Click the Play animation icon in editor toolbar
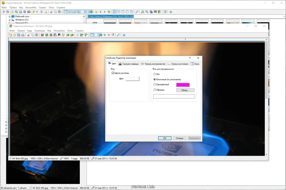This screenshot has height=190, width=286. (x=78, y=35)
